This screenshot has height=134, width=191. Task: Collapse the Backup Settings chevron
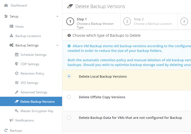point(57,45)
